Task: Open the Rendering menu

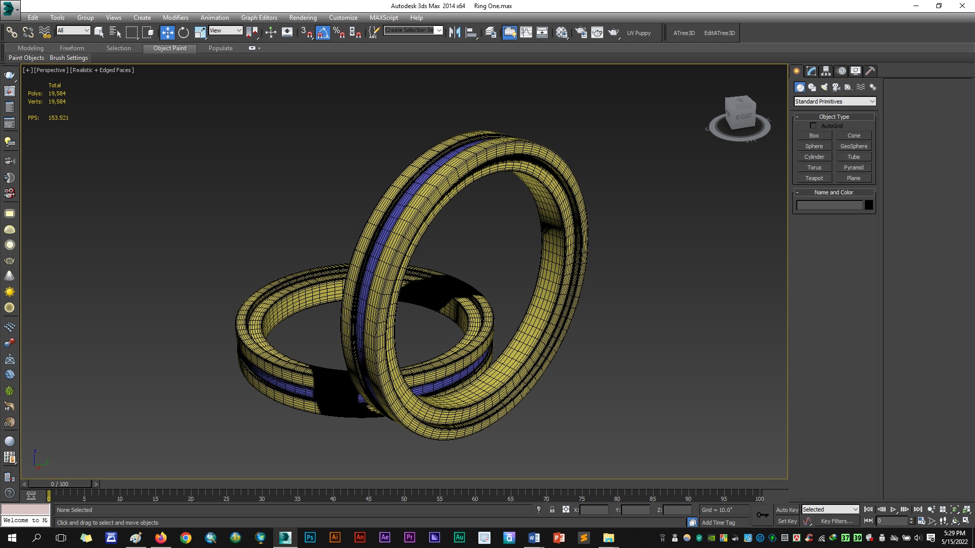Action: (303, 17)
